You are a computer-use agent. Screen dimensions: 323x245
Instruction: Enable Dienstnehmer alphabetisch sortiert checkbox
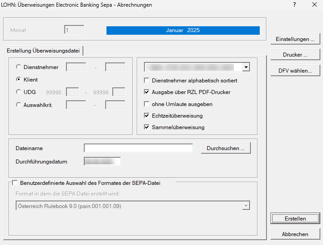tap(147, 81)
